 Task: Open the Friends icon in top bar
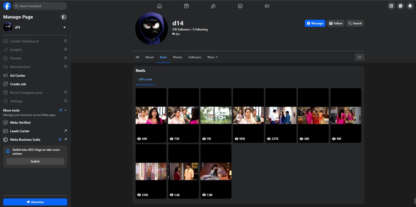213,6
